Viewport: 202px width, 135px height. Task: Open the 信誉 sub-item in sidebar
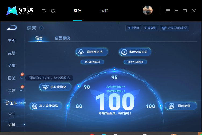(12, 125)
